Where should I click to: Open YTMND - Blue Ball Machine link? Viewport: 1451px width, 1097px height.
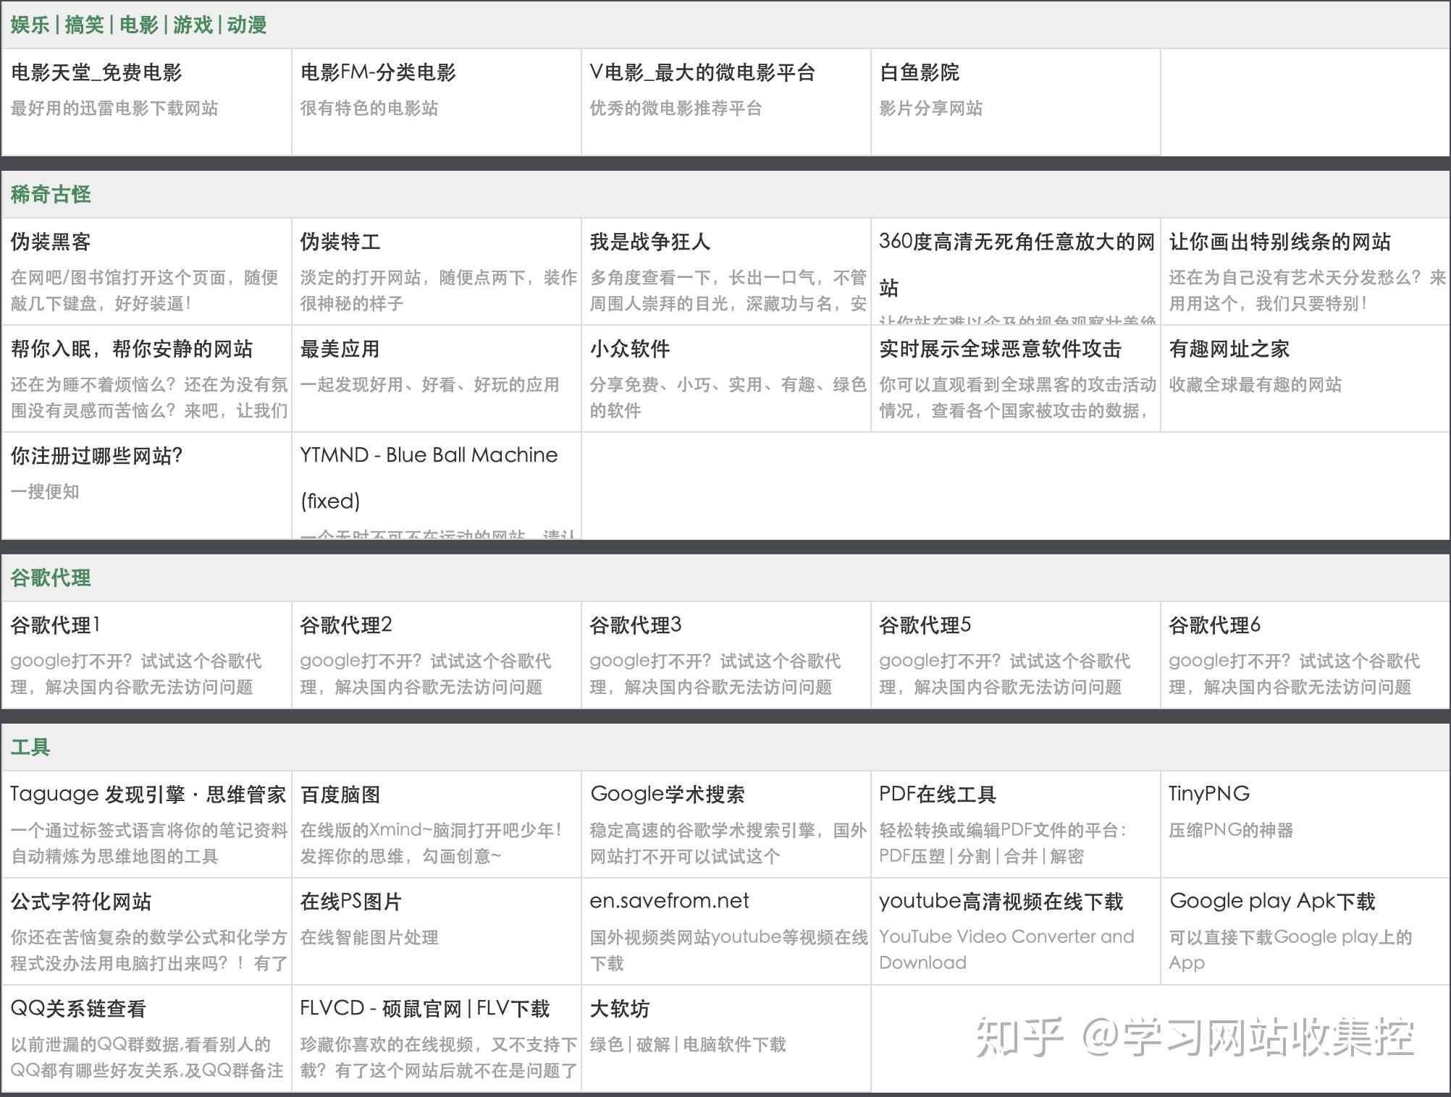(x=429, y=478)
